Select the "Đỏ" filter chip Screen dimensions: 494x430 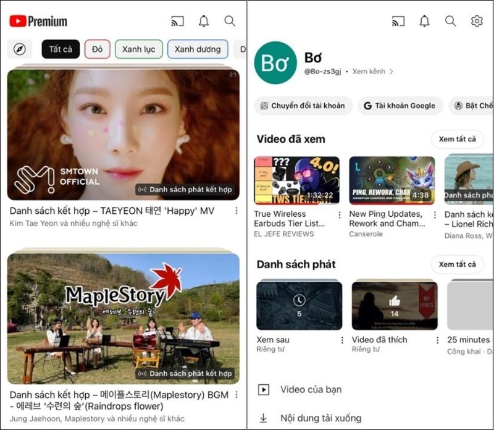[x=98, y=49]
